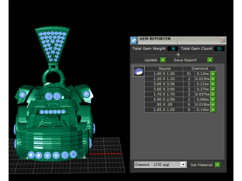The width and height of the screenshot is (242, 181).
Task: Click the Gem Reporter logo icon
Action: 134,40
